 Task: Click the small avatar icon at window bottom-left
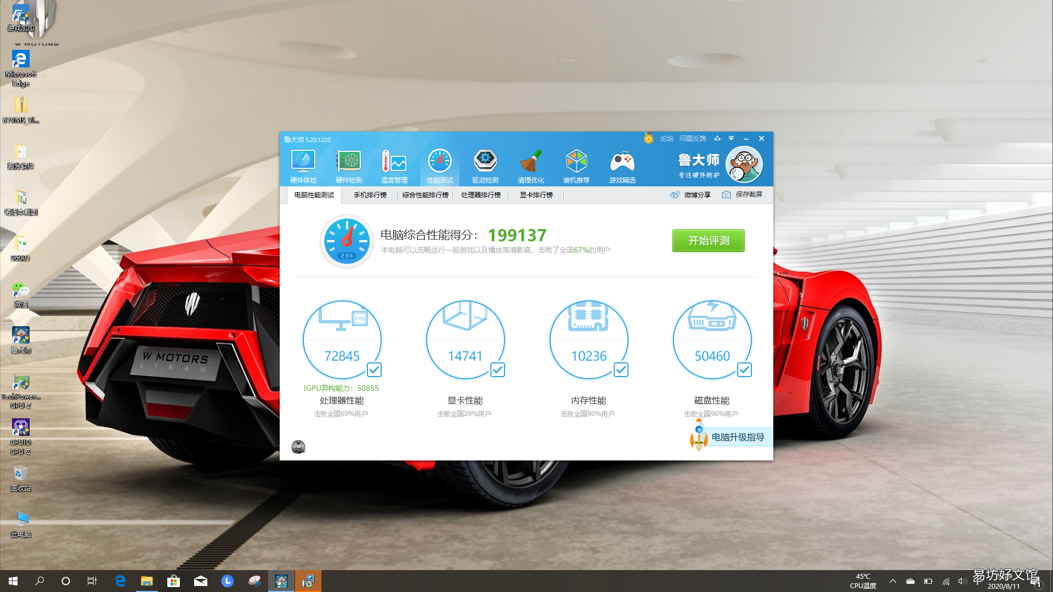pos(298,447)
